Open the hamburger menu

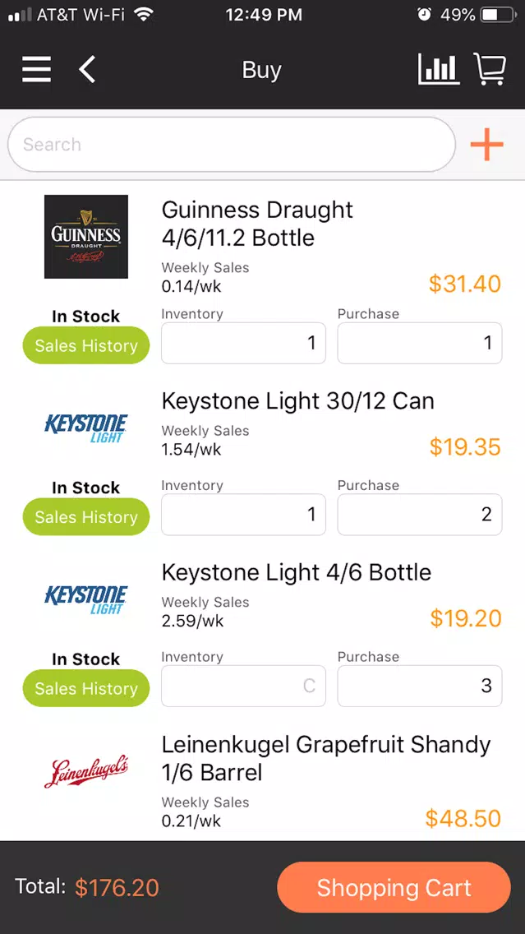point(36,70)
